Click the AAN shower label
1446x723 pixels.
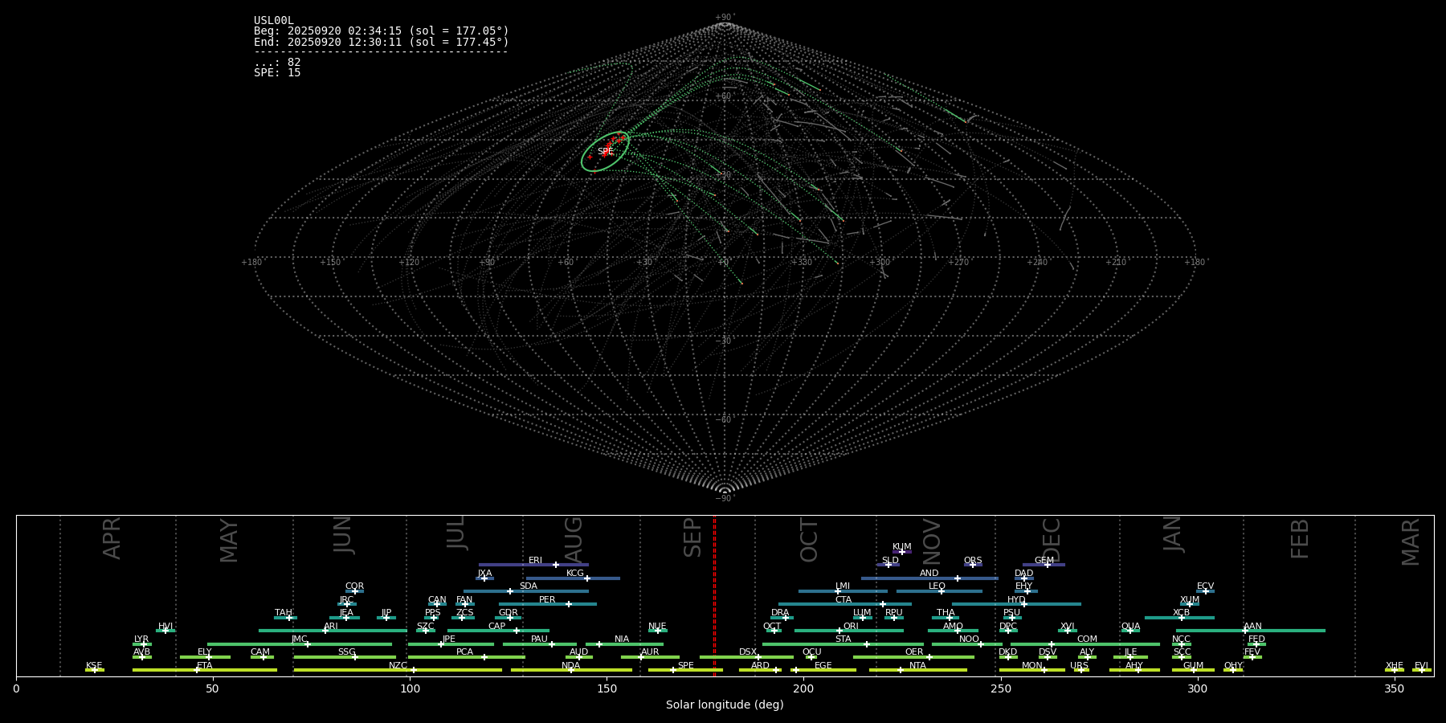click(1252, 627)
